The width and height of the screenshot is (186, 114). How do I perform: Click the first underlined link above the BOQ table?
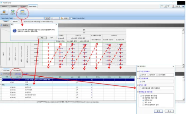click(18, 74)
